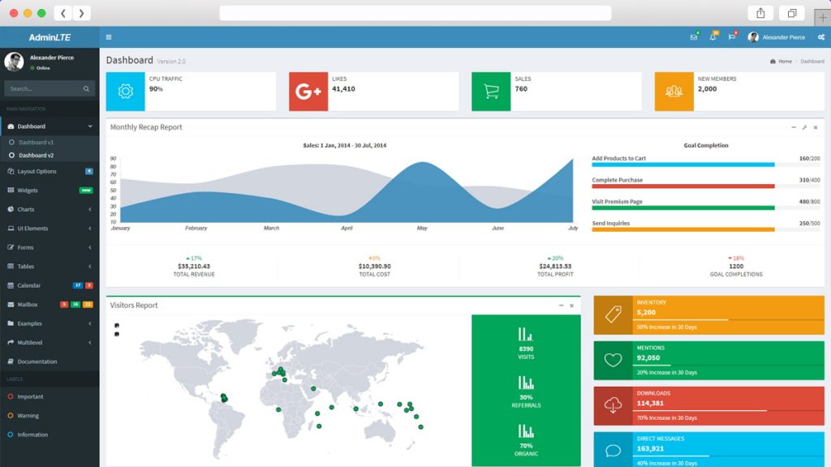The image size is (831, 467).
Task: Click the browser address bar
Action: [415, 13]
